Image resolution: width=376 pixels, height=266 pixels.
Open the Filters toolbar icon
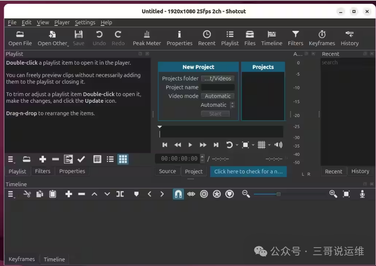pos(295,38)
